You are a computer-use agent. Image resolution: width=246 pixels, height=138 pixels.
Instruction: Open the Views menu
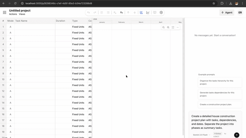tap(22, 14)
